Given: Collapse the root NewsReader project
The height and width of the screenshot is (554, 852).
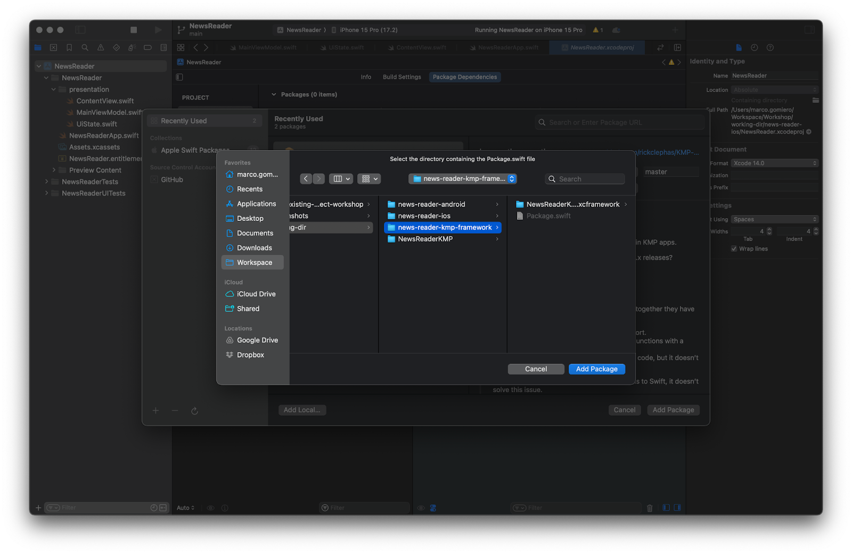Looking at the screenshot, I should tap(39, 66).
